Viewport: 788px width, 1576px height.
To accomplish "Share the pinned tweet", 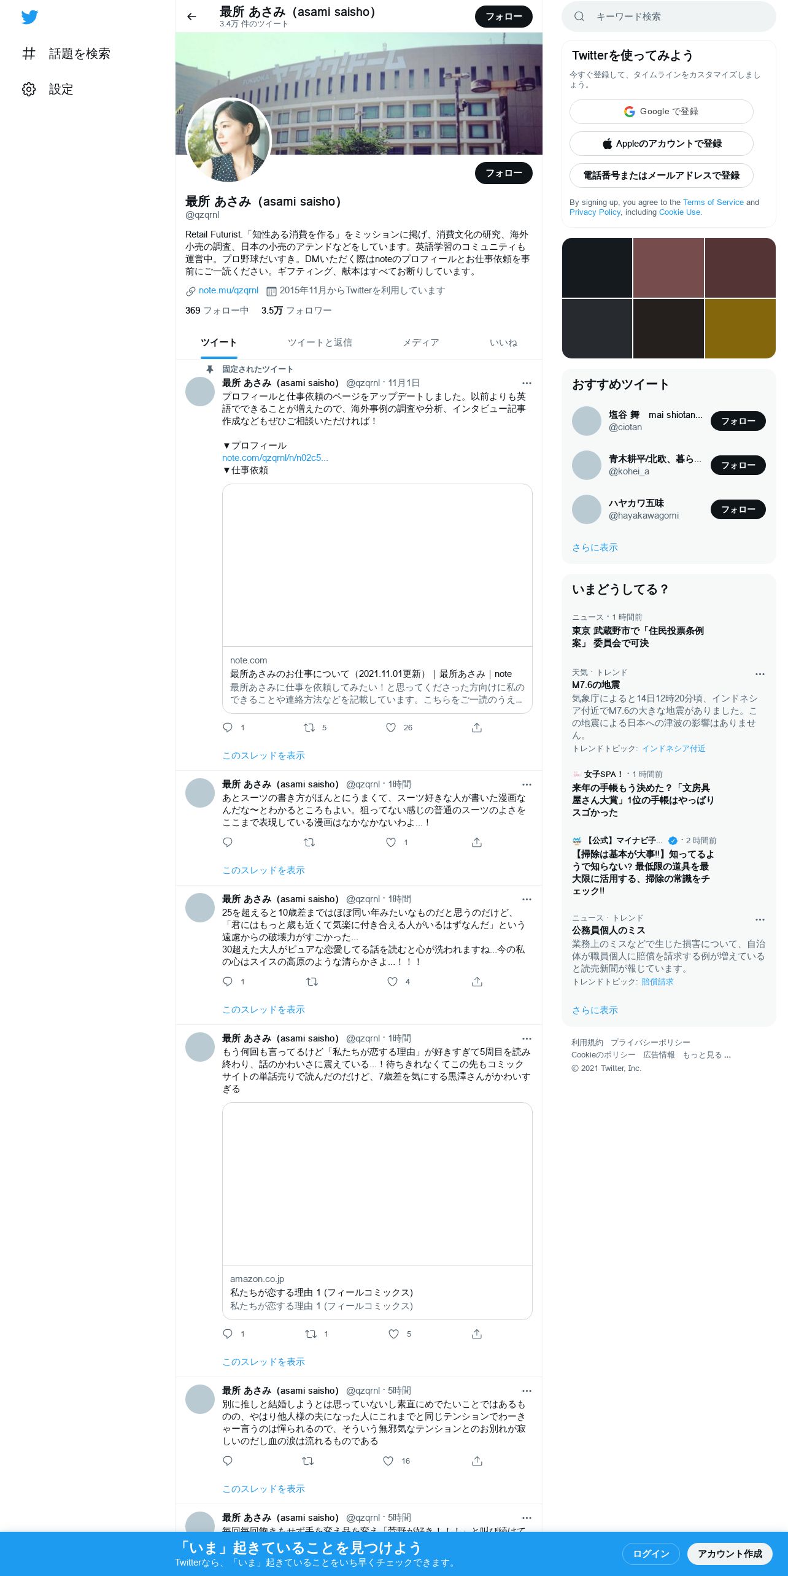I will [x=477, y=727].
